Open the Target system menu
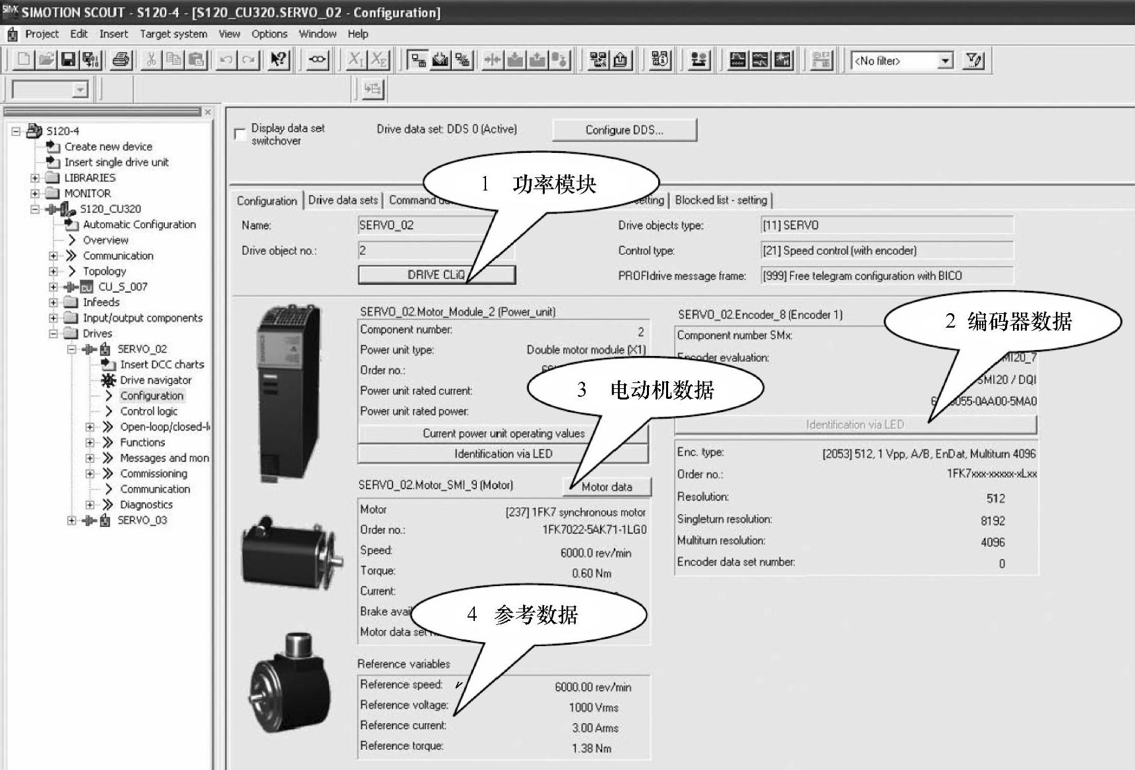Viewport: 1135px width, 770px height. pyautogui.click(x=173, y=34)
